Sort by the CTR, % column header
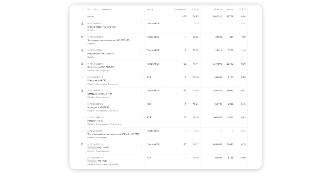This screenshot has width=331, height=174. [242, 9]
